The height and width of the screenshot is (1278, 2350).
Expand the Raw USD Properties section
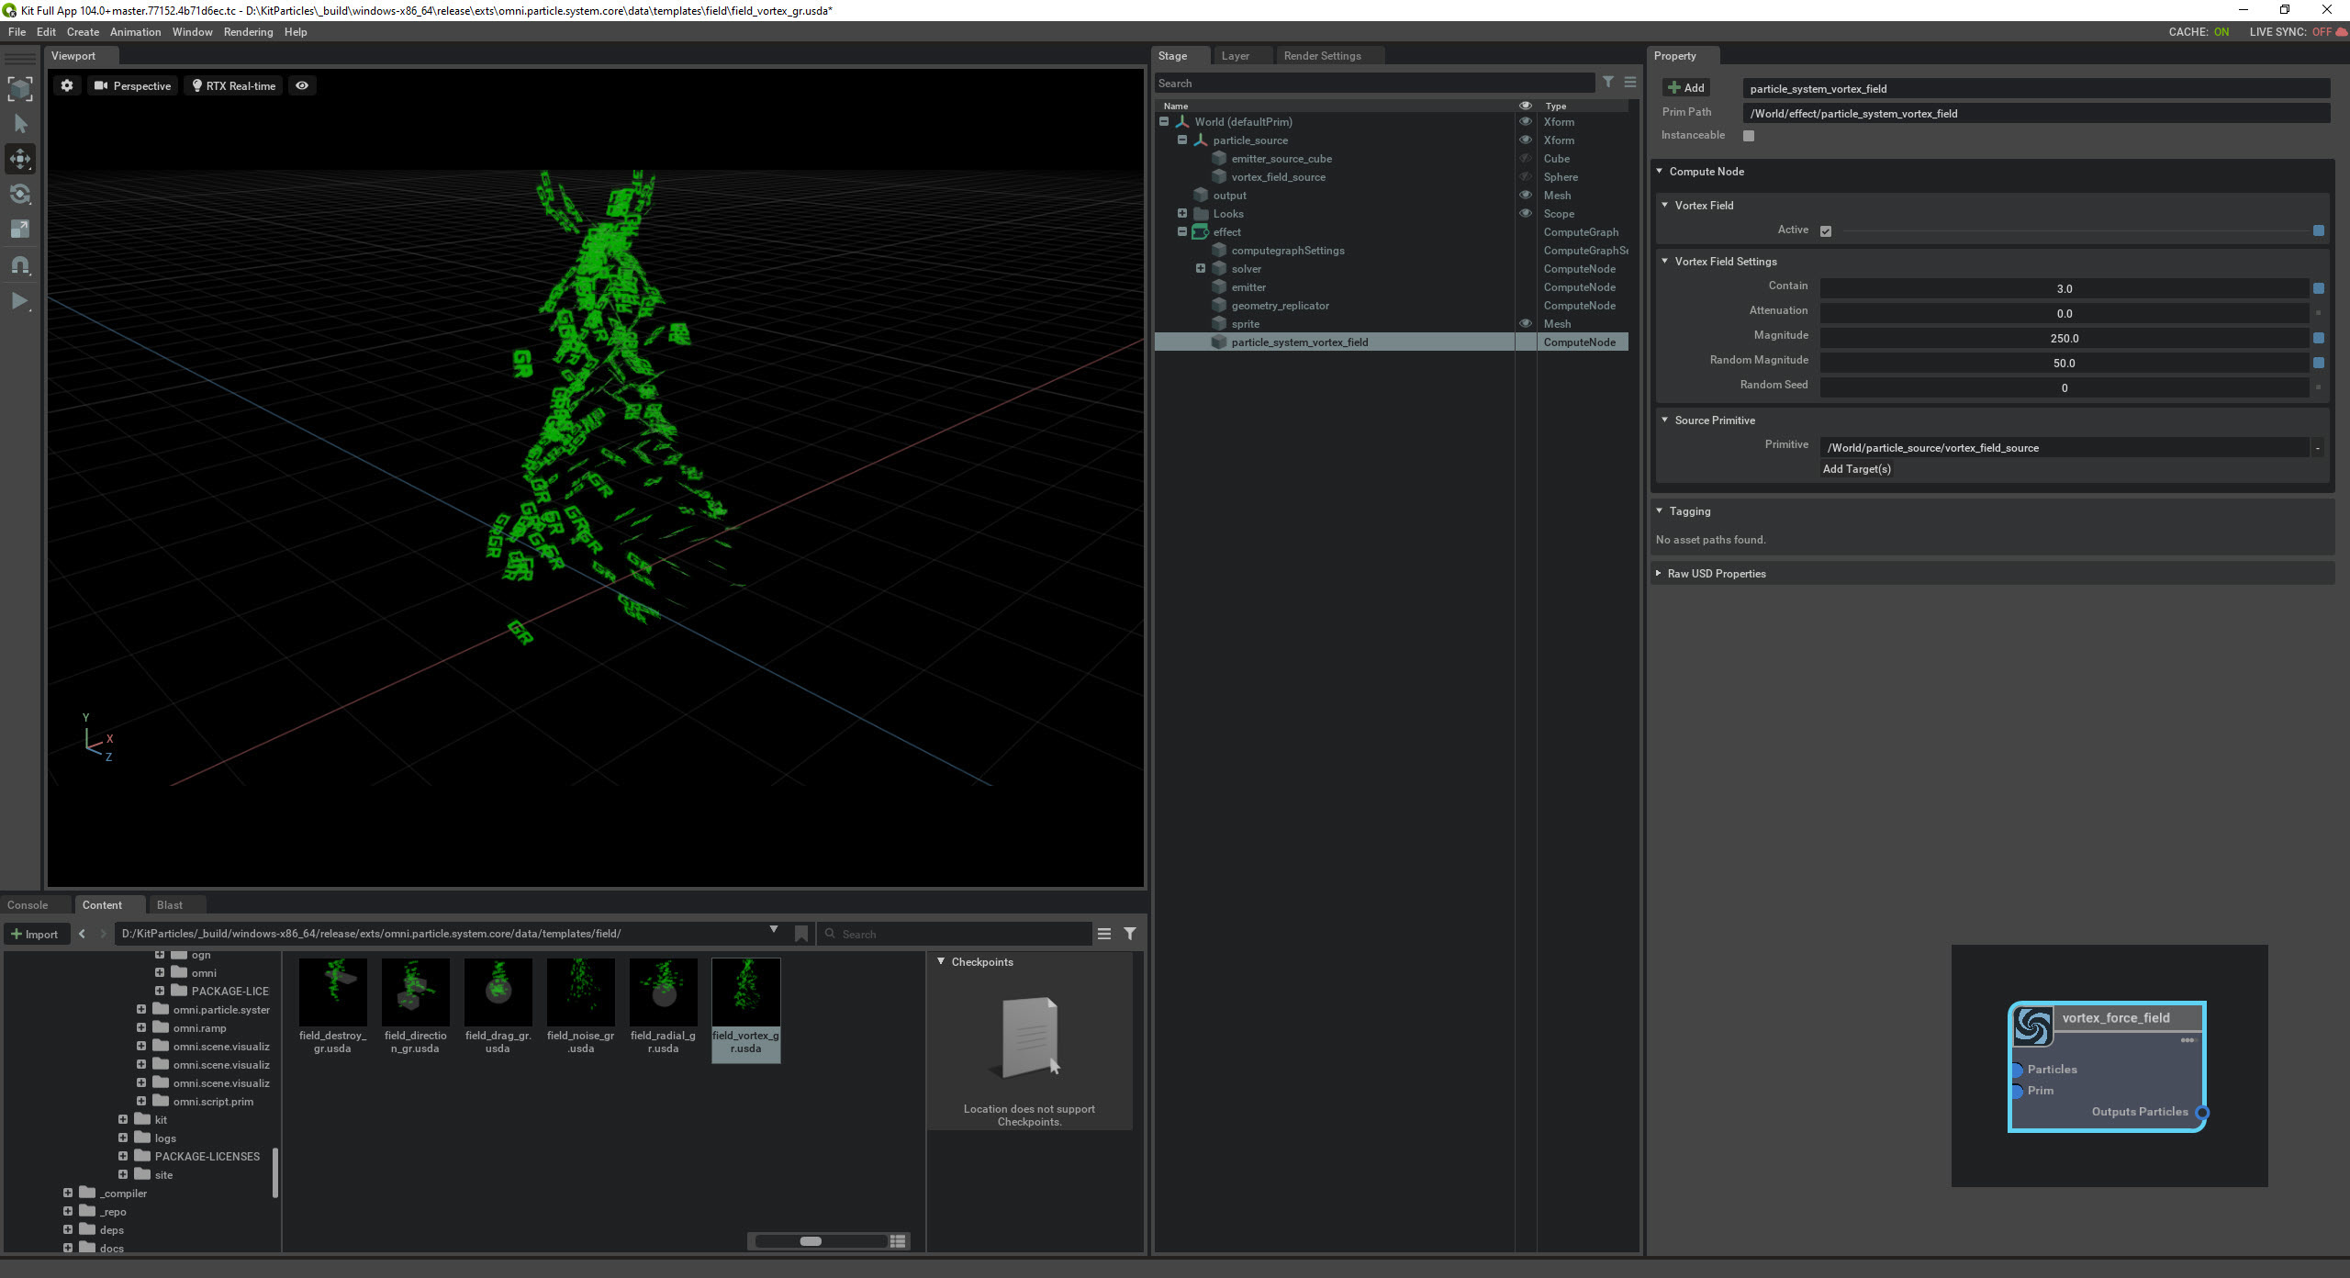(1659, 573)
